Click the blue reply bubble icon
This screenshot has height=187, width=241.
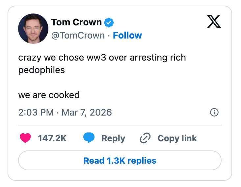pos(89,138)
